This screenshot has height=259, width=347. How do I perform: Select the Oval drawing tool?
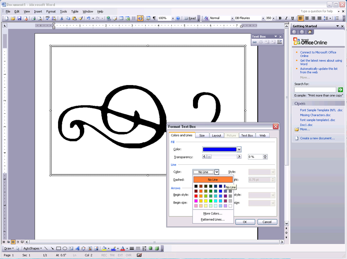click(65, 249)
